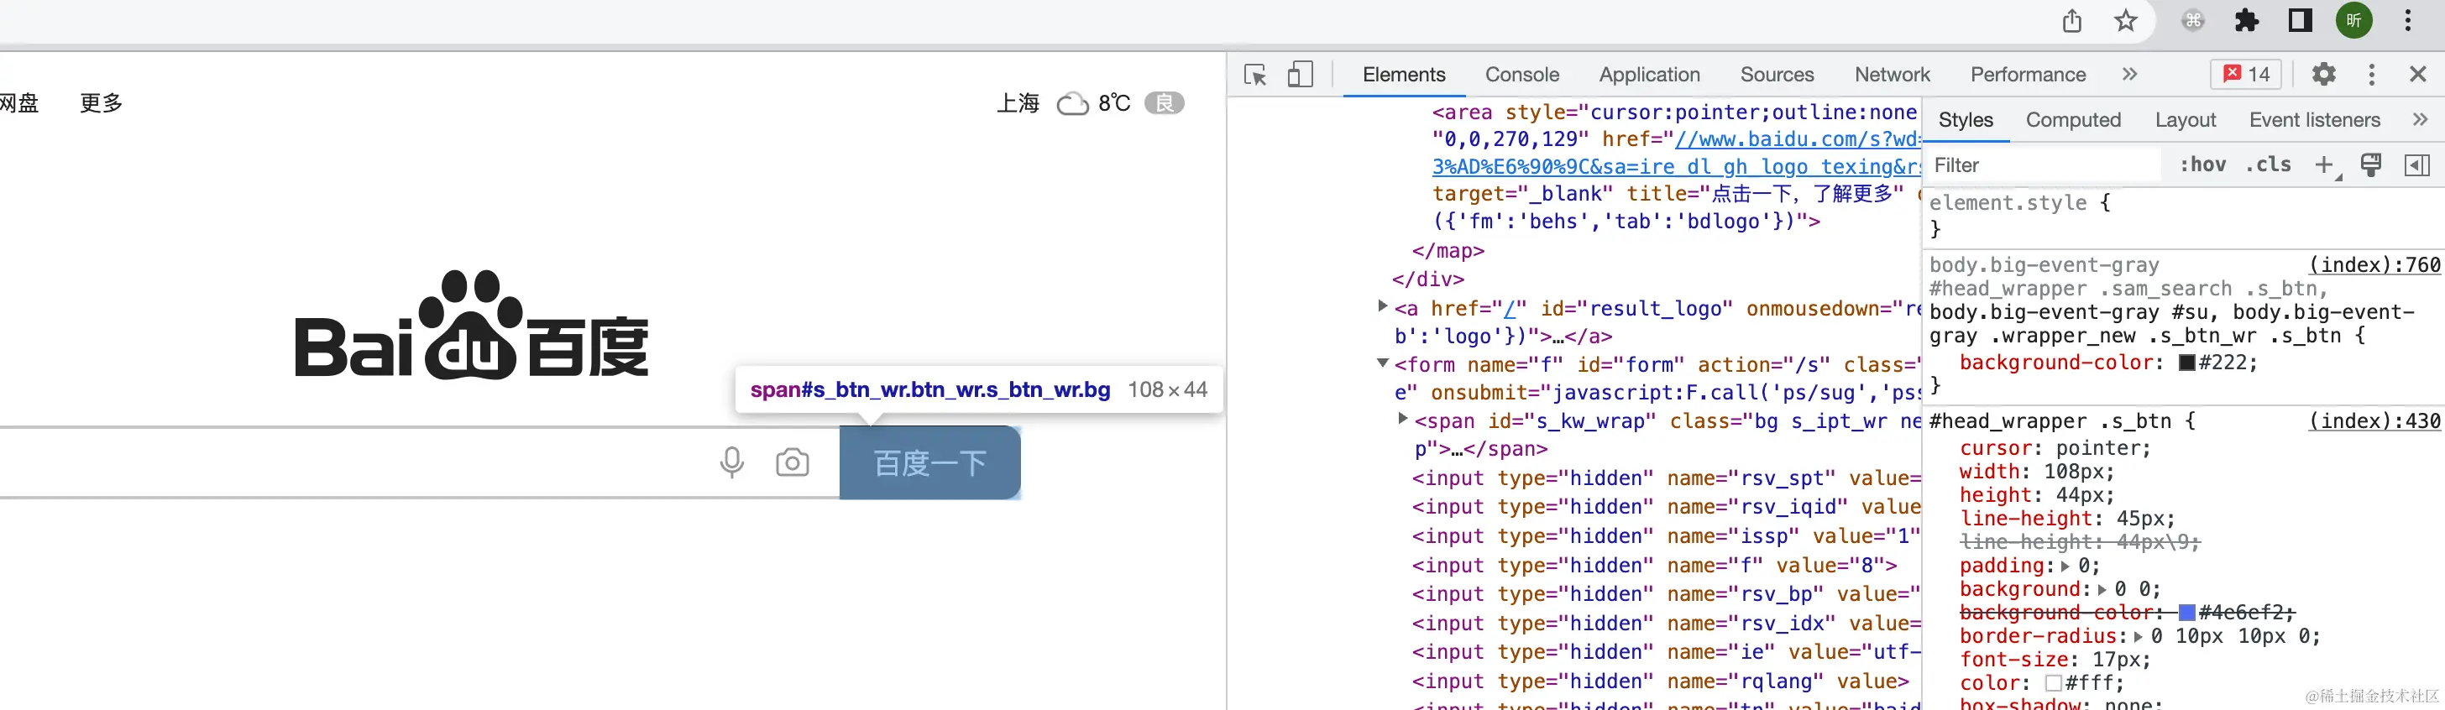Screen dimensions: 2445x710
Task: Toggle computed styles sidebar icon
Action: (2416, 165)
